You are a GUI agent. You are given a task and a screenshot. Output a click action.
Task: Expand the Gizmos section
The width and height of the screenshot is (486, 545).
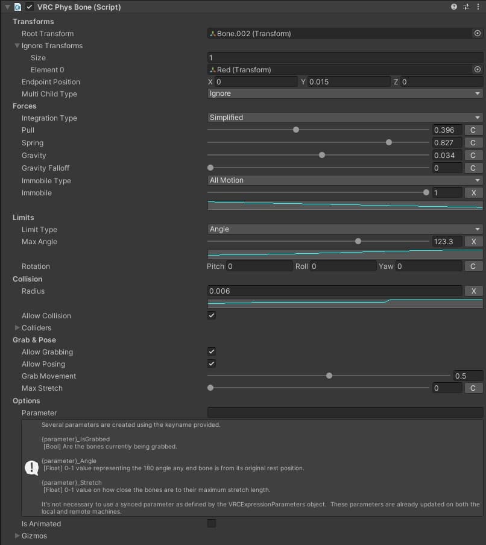[17, 536]
